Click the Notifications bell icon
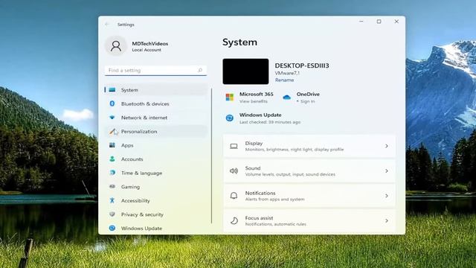Screen dimensions: 476x268 click(x=234, y=196)
